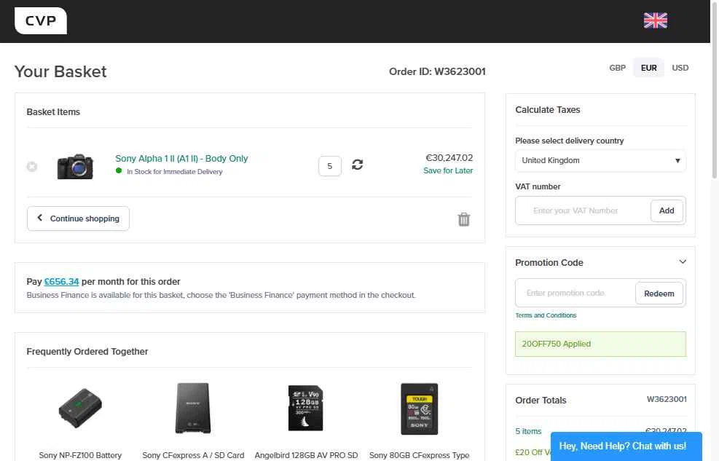Click Sony CFexpress A / SD Card name
Viewport: 719px width, 461px height.
click(193, 455)
